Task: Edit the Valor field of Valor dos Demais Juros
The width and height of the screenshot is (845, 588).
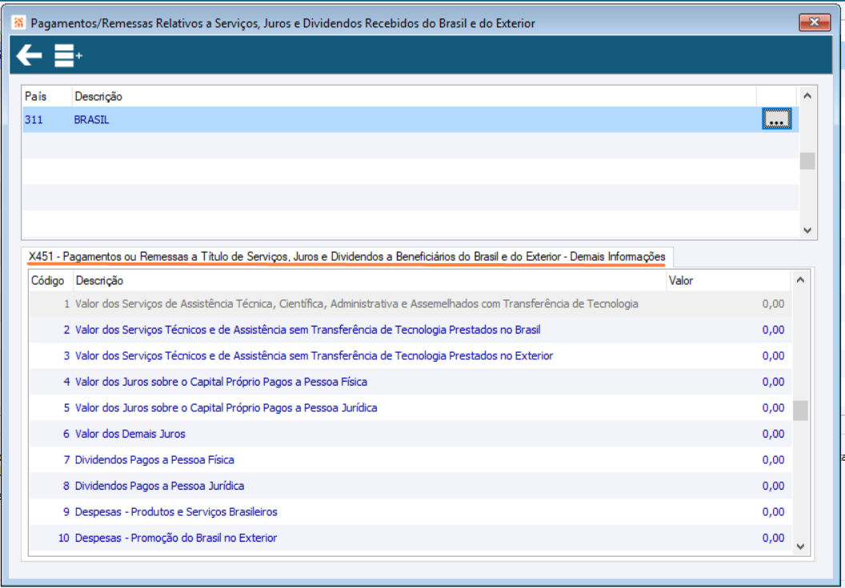Action: click(728, 434)
